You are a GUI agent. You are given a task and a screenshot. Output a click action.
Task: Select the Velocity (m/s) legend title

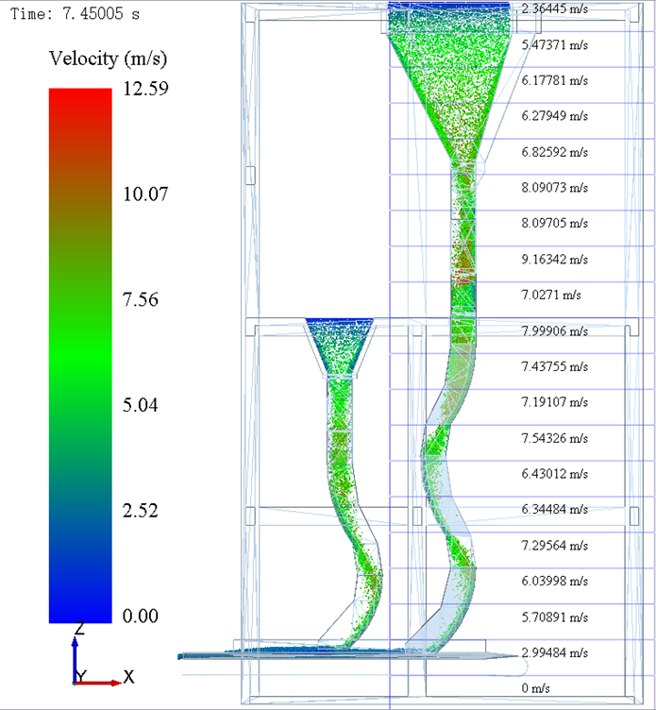point(109,59)
